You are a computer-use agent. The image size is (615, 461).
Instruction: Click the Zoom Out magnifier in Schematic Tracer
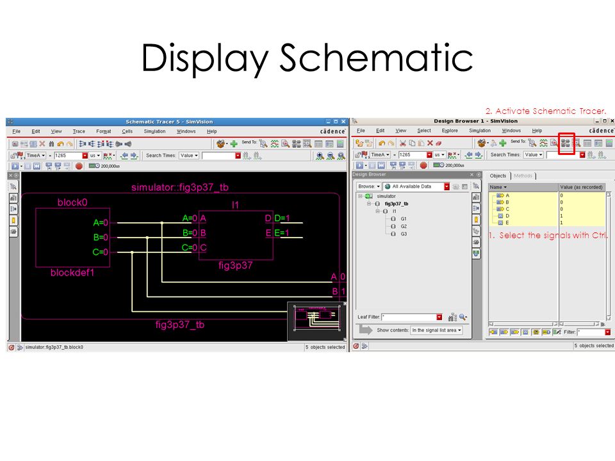(331, 156)
